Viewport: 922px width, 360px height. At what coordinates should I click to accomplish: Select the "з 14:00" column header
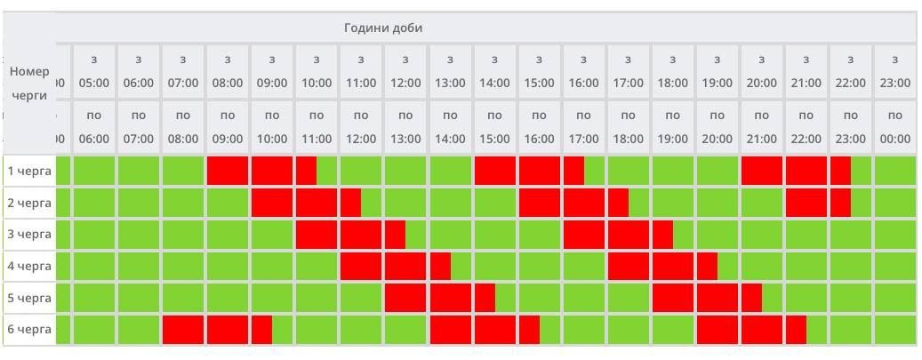(x=494, y=71)
